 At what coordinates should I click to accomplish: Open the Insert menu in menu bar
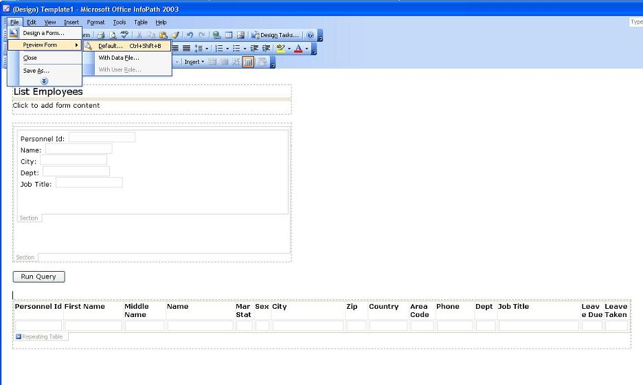71,22
